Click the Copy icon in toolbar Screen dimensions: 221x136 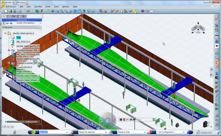coord(19,11)
